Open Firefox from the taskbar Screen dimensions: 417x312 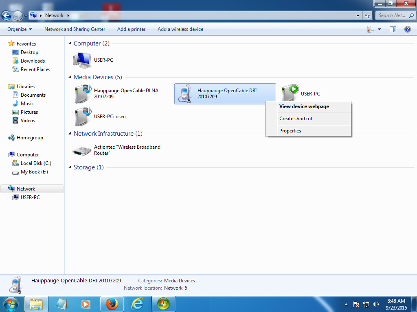[x=112, y=303]
